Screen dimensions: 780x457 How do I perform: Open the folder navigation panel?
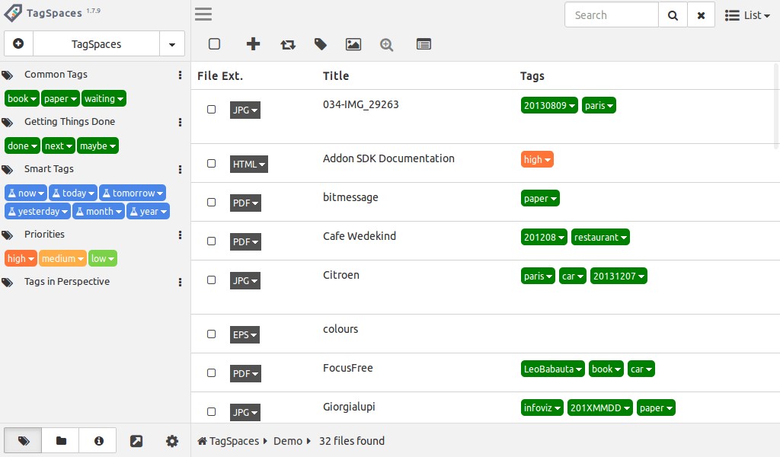60,440
